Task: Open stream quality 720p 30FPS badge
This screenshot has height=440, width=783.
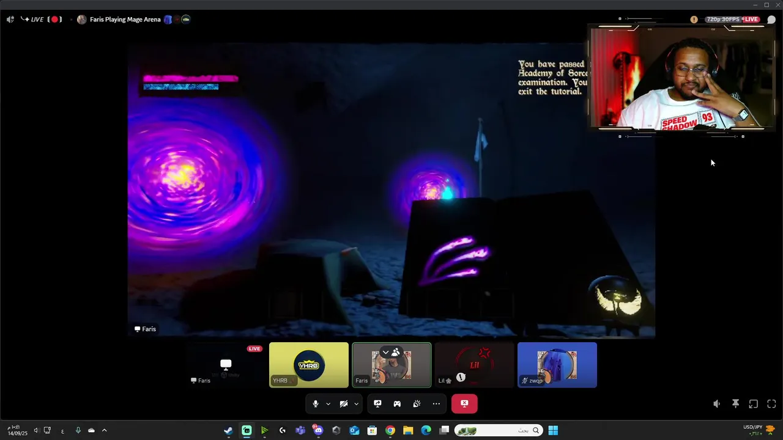Action: coord(723,20)
